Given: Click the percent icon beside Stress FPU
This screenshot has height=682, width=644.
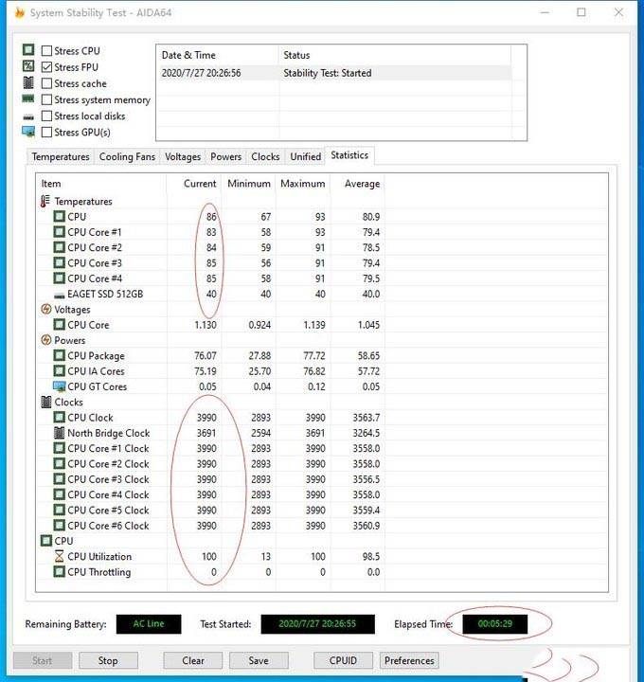Looking at the screenshot, I should pos(28,66).
